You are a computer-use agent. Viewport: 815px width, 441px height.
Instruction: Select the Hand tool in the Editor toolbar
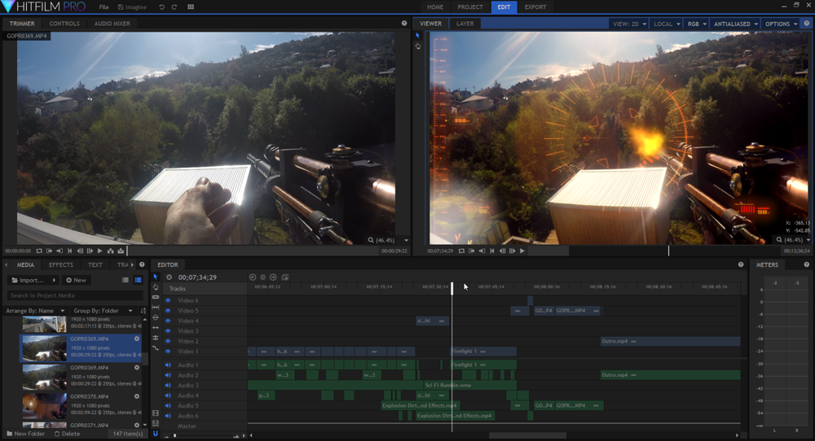pos(156,287)
